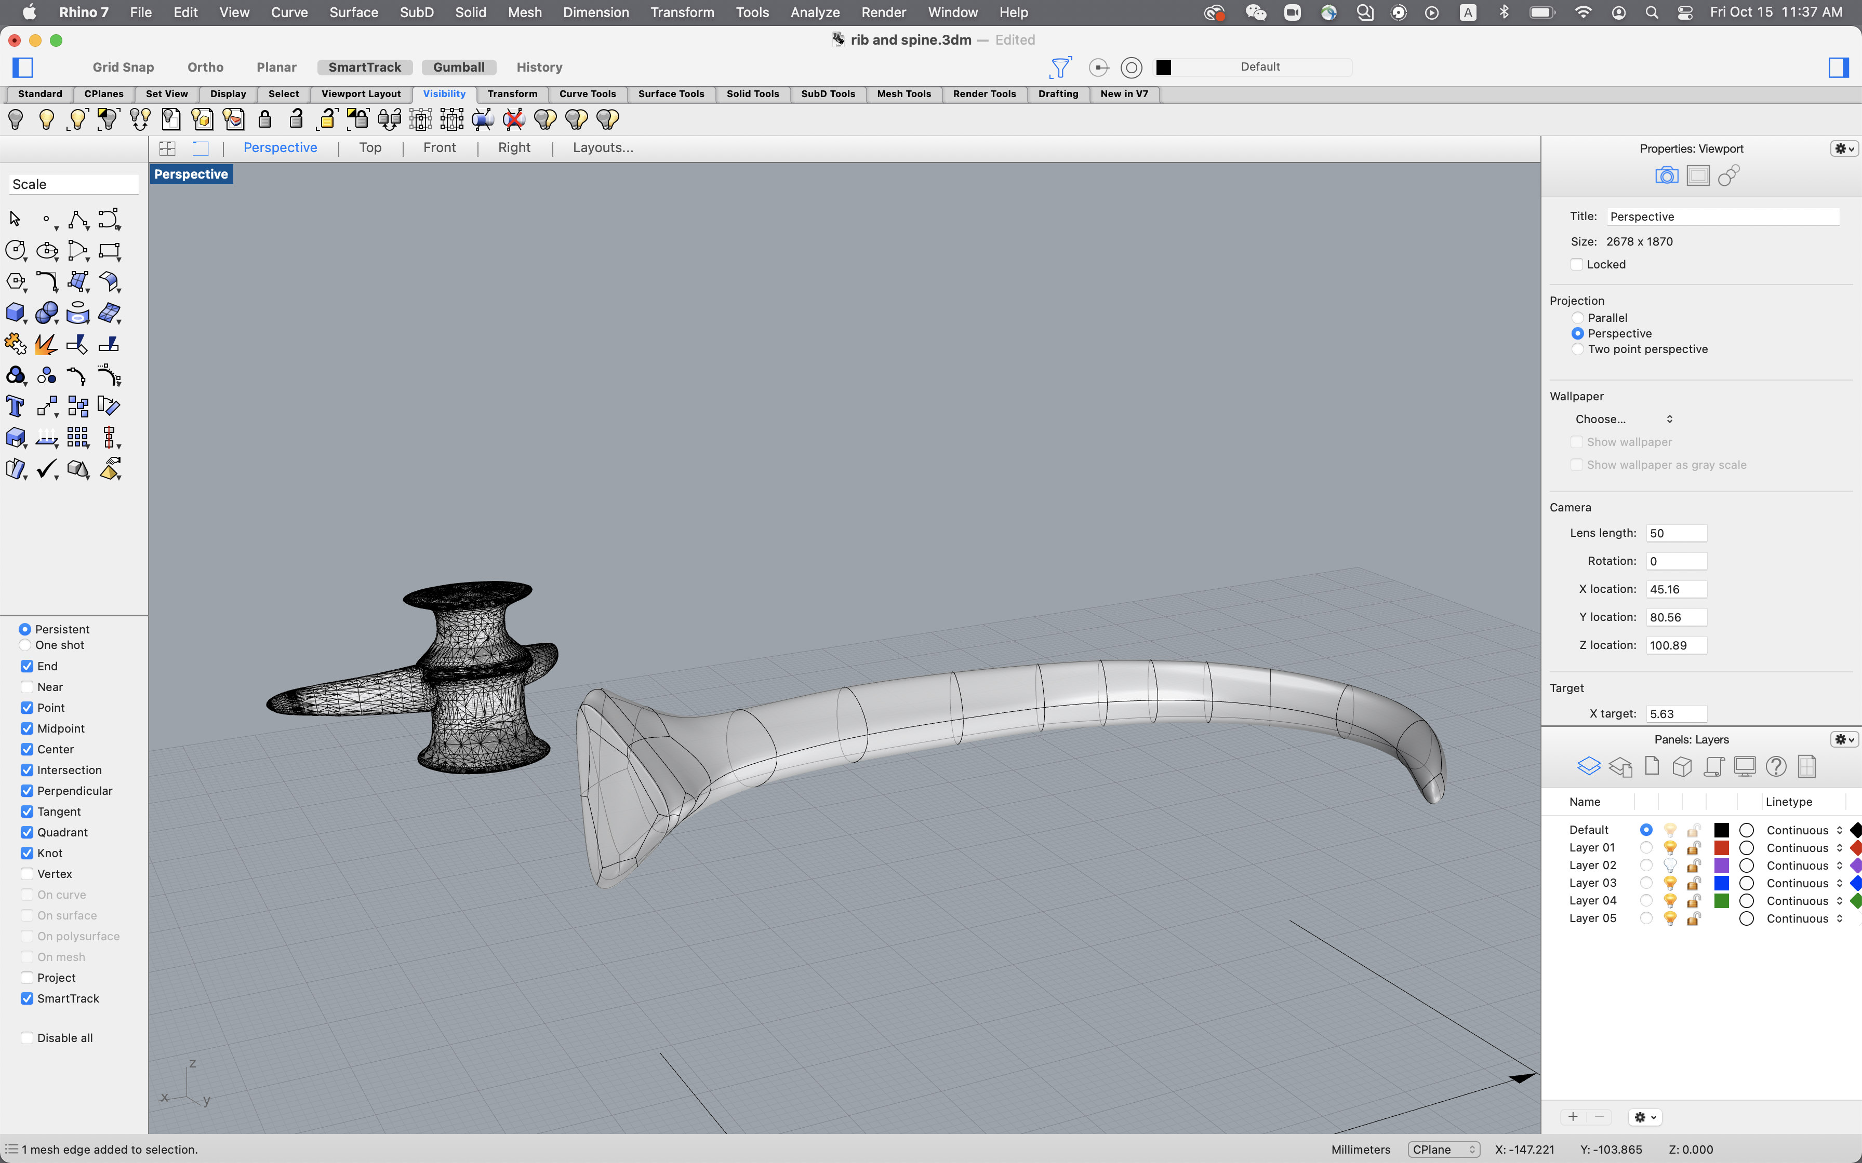Open the Surface menu
Image resolution: width=1862 pixels, height=1163 pixels.
pyautogui.click(x=353, y=12)
